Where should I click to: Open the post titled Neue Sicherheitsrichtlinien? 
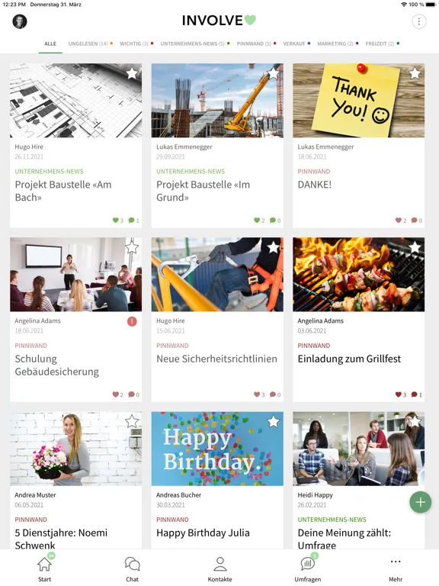(x=216, y=359)
